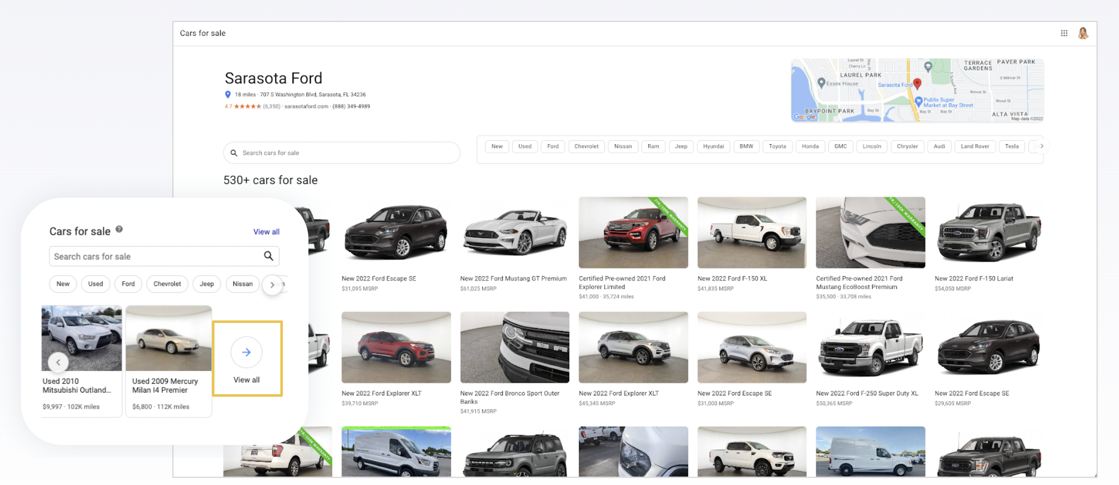Open the Ford Bronco Sport Outer Banks photo
This screenshot has width=1119, height=485.
coord(514,347)
